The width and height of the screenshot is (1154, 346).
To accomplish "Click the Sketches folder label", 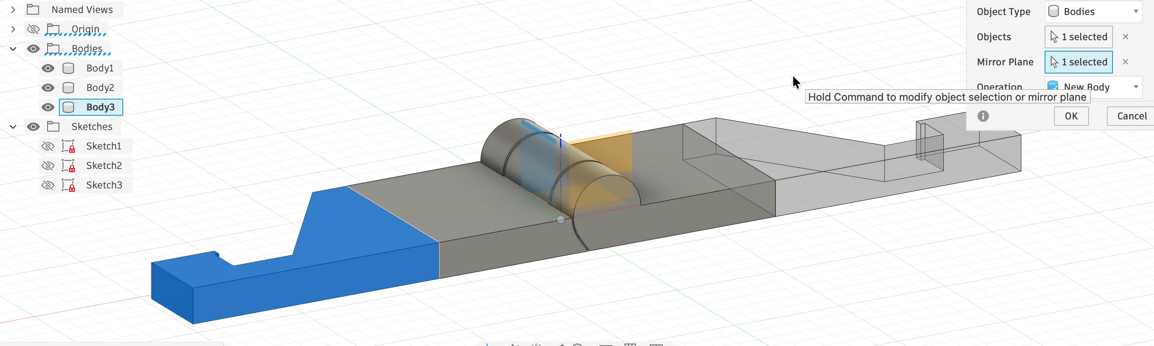I will point(92,127).
